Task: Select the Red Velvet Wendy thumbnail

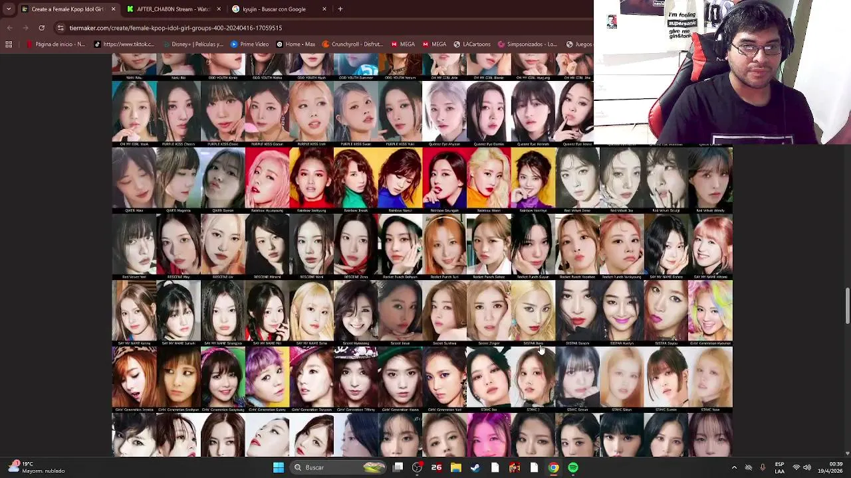Action: 710,180
